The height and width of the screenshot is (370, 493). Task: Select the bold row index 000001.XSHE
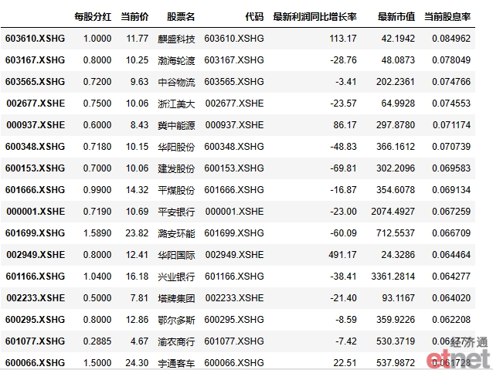coord(36,212)
